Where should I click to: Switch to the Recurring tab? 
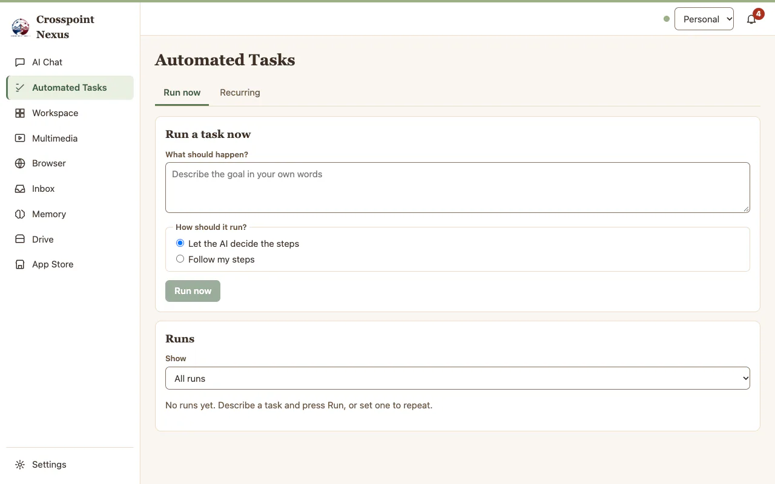pos(240,93)
